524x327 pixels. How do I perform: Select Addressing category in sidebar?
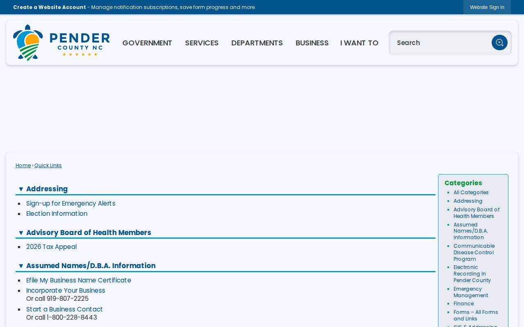pyautogui.click(x=468, y=201)
